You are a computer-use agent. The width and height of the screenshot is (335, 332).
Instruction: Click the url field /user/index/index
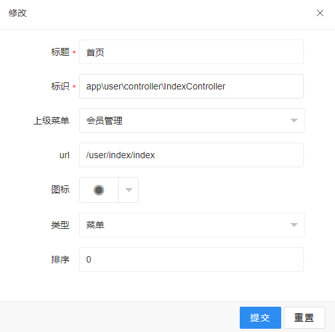click(191, 155)
